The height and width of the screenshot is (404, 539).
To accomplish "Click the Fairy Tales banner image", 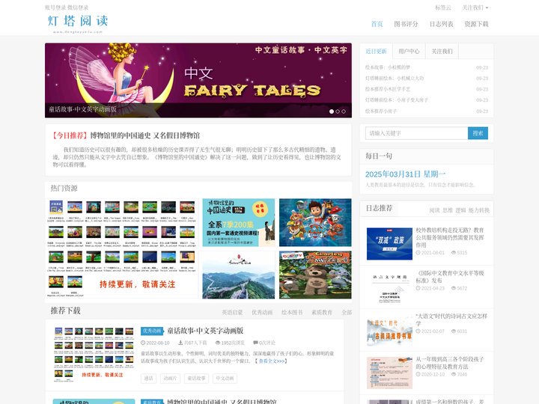I will coord(198,80).
